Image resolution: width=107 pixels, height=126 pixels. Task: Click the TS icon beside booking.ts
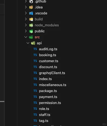pos(35,55)
